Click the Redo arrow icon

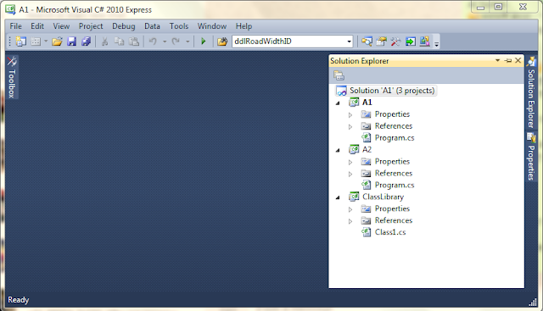pos(176,42)
